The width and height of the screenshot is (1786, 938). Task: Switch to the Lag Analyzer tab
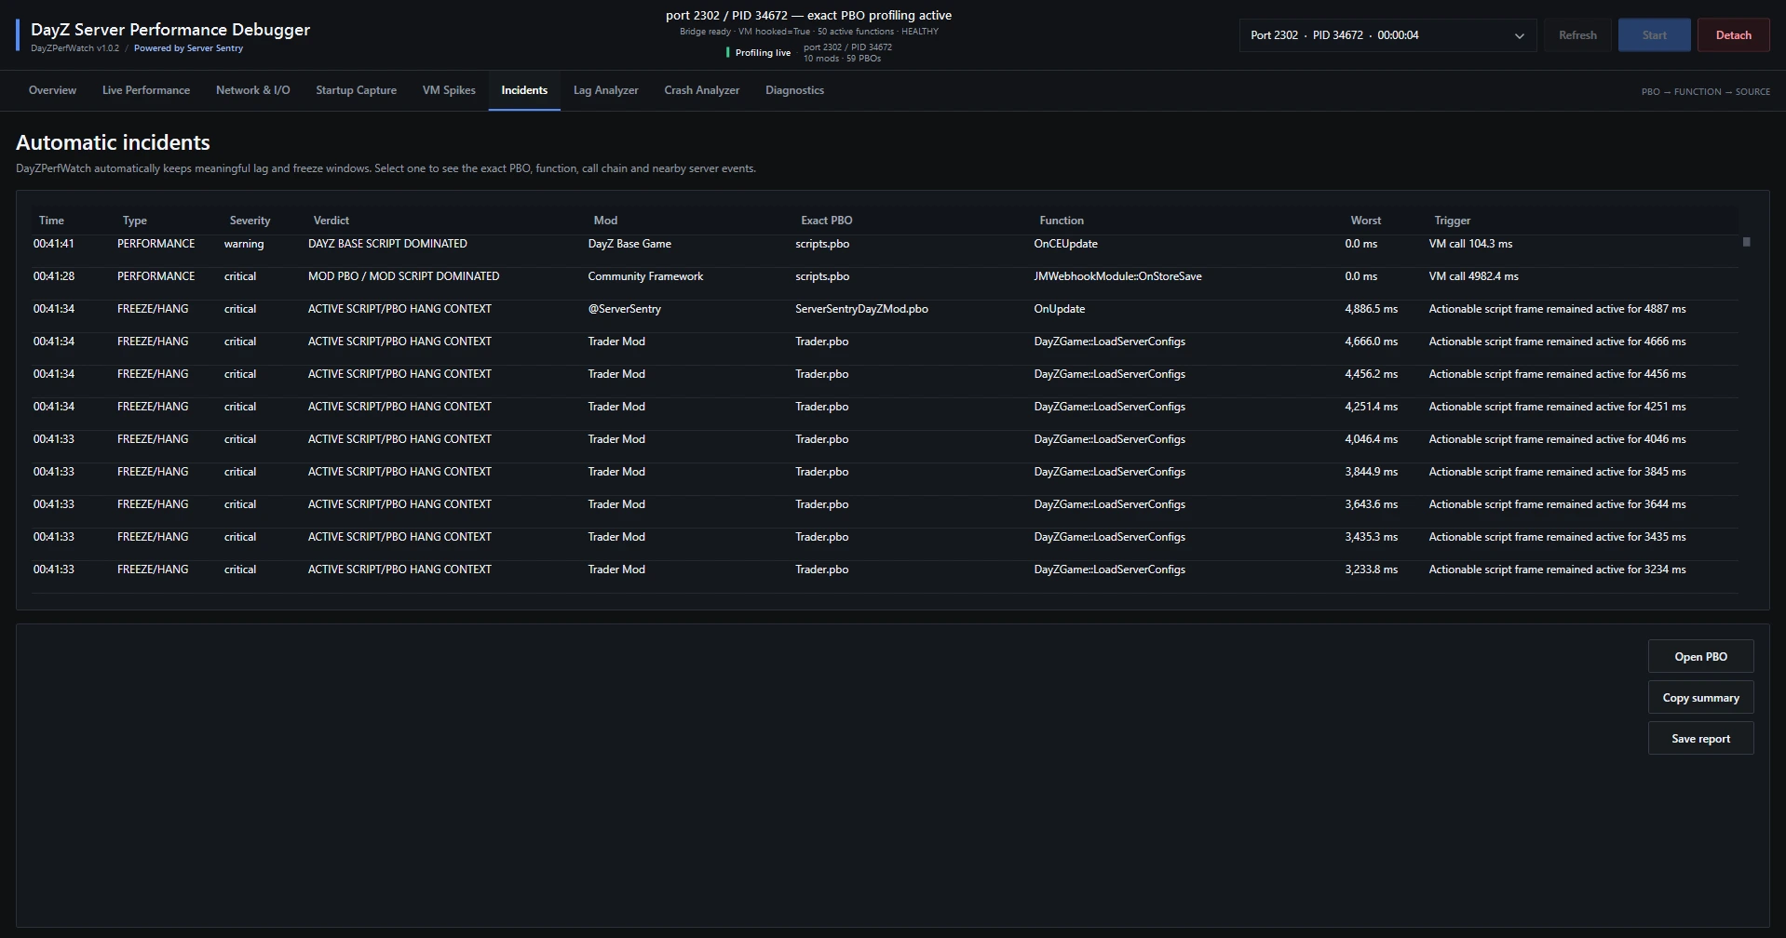coord(606,90)
